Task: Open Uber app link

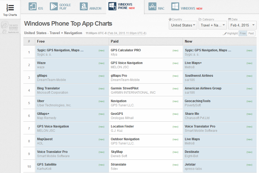Action: point(41,101)
